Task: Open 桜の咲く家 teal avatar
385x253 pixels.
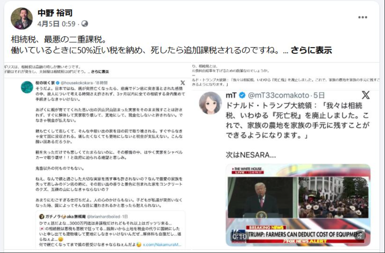Action: pyautogui.click(x=27, y=87)
